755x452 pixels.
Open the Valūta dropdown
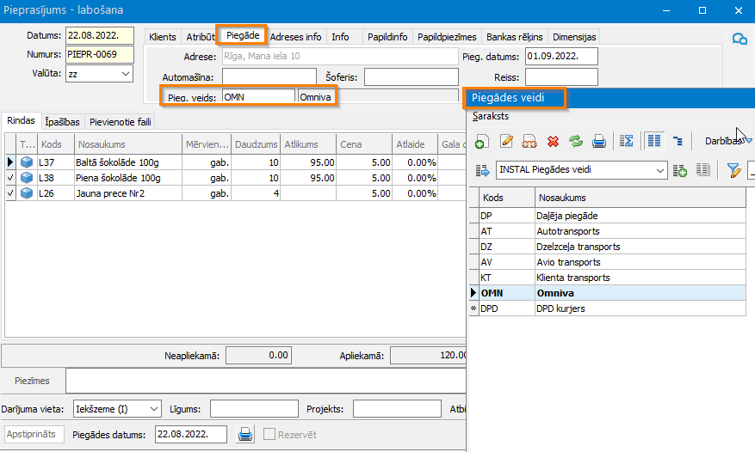coord(126,74)
